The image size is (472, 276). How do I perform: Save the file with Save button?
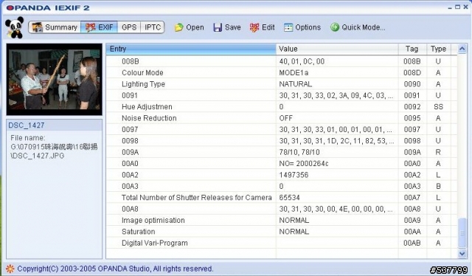pyautogui.click(x=227, y=27)
